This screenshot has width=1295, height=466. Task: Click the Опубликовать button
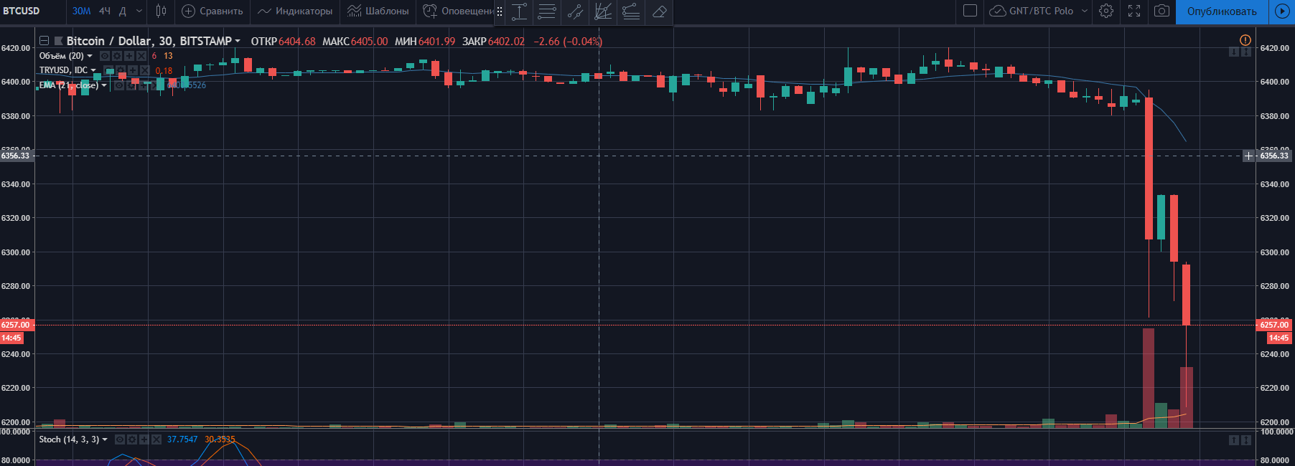pyautogui.click(x=1221, y=11)
